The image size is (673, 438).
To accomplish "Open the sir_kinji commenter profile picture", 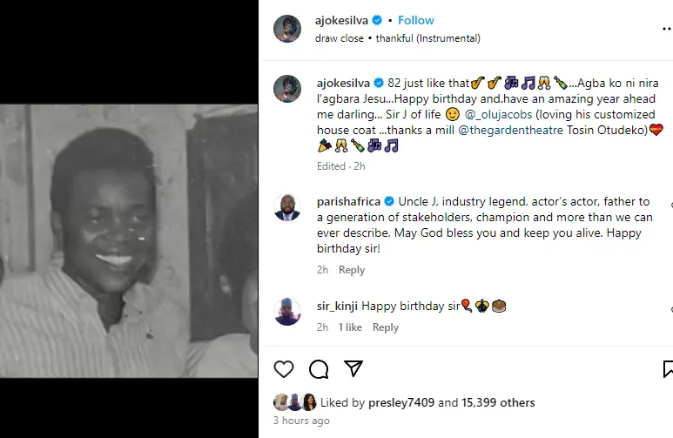I will click(287, 312).
